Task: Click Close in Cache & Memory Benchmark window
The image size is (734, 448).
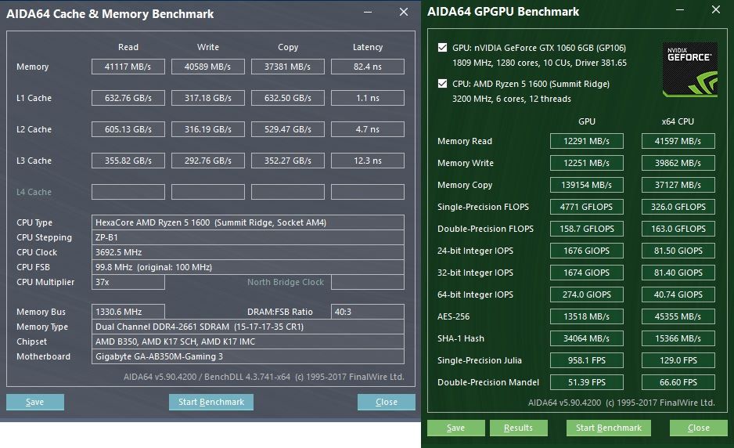Action: [387, 402]
